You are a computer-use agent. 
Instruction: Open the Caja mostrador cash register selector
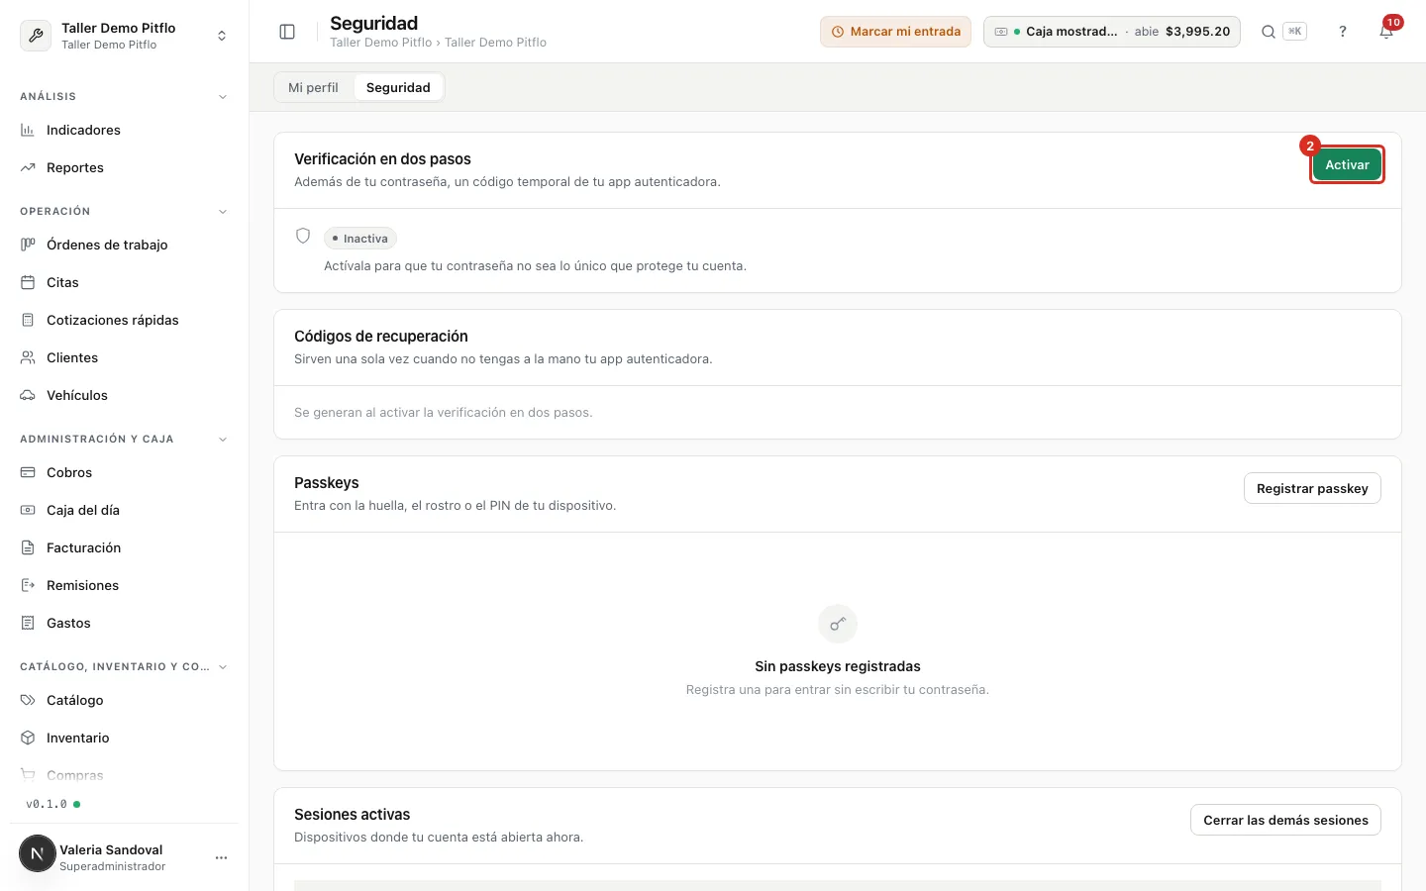[x=1111, y=32]
